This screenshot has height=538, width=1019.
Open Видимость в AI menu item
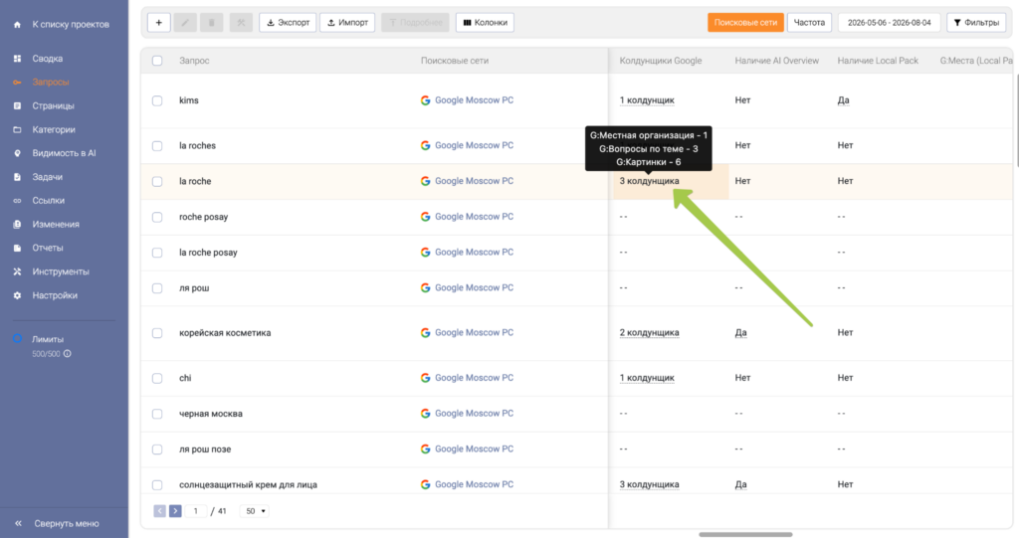(x=64, y=153)
